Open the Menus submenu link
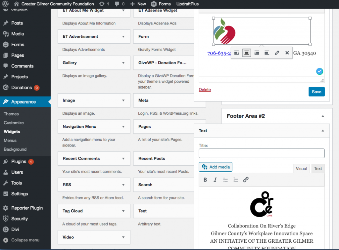 coord(10,140)
